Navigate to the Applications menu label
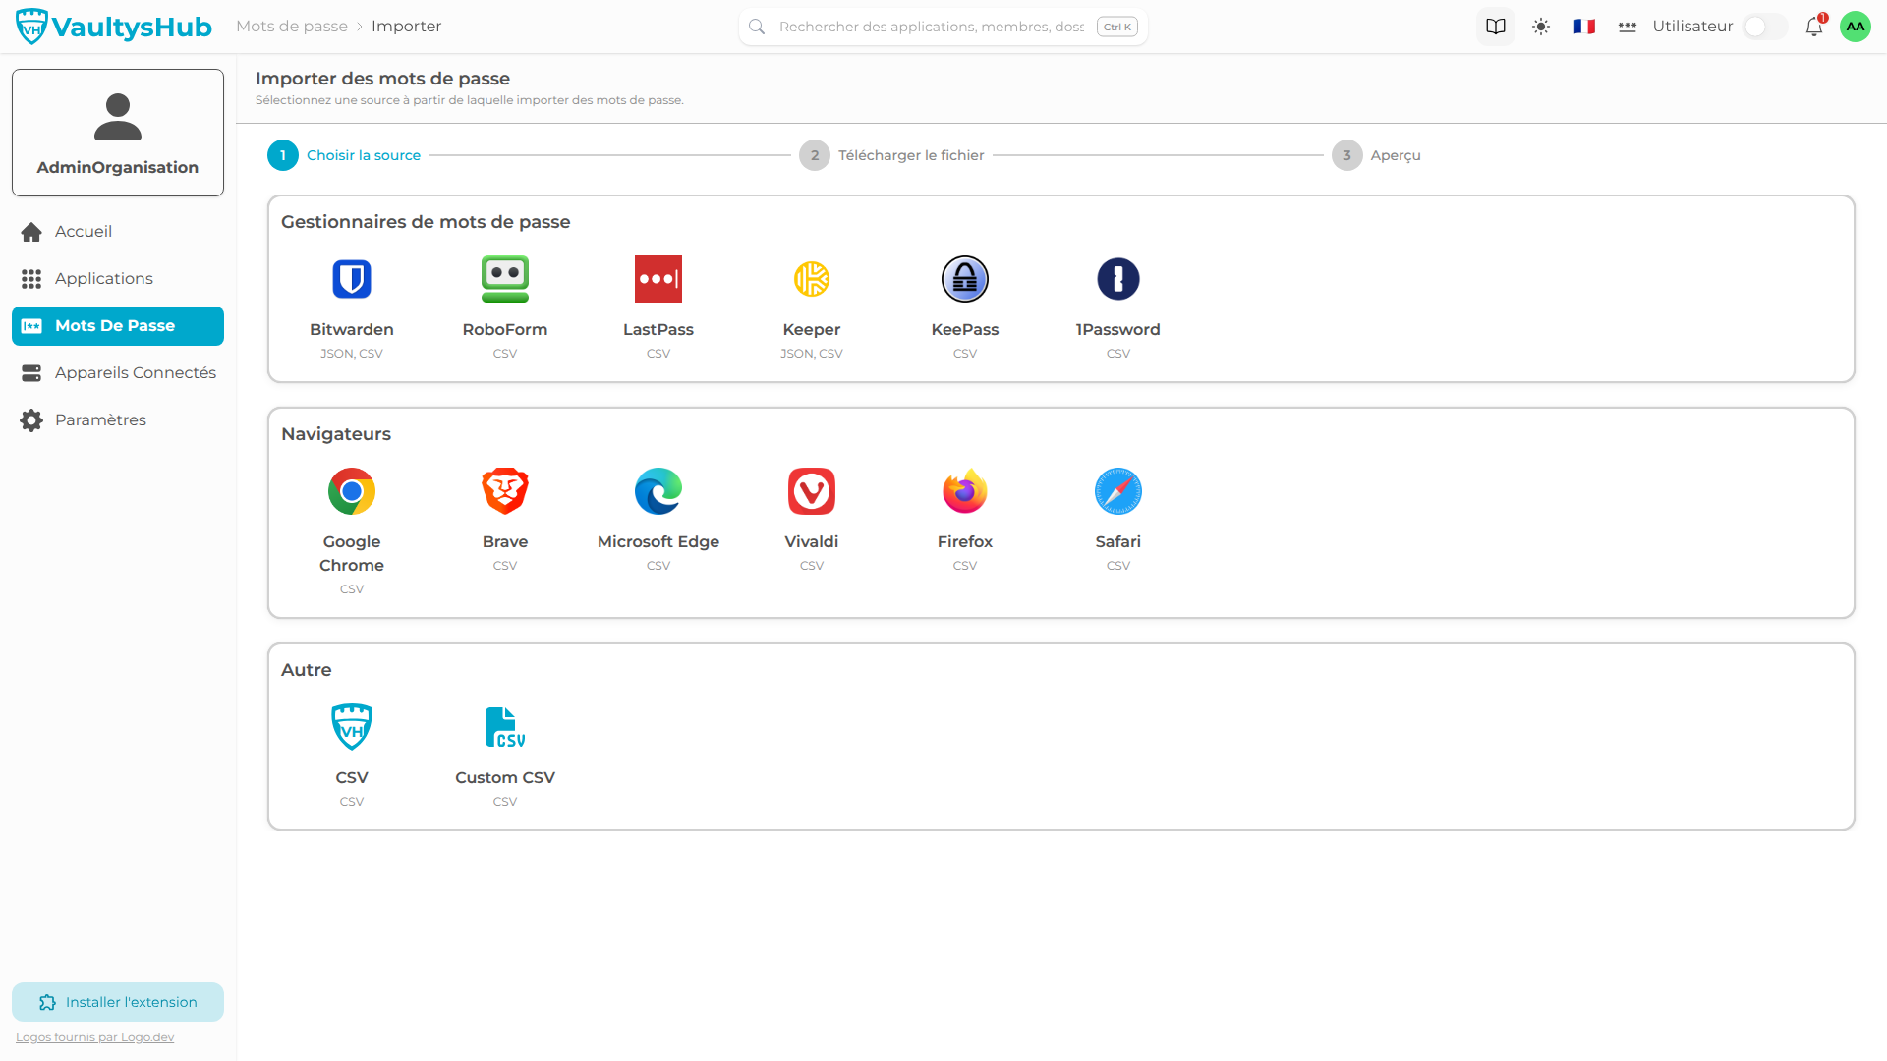Screen dimensions: 1887x1061 tap(104, 279)
